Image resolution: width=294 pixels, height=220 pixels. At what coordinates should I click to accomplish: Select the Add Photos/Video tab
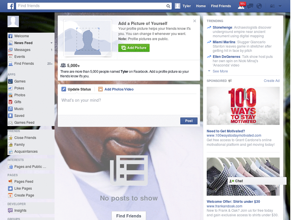point(116,89)
